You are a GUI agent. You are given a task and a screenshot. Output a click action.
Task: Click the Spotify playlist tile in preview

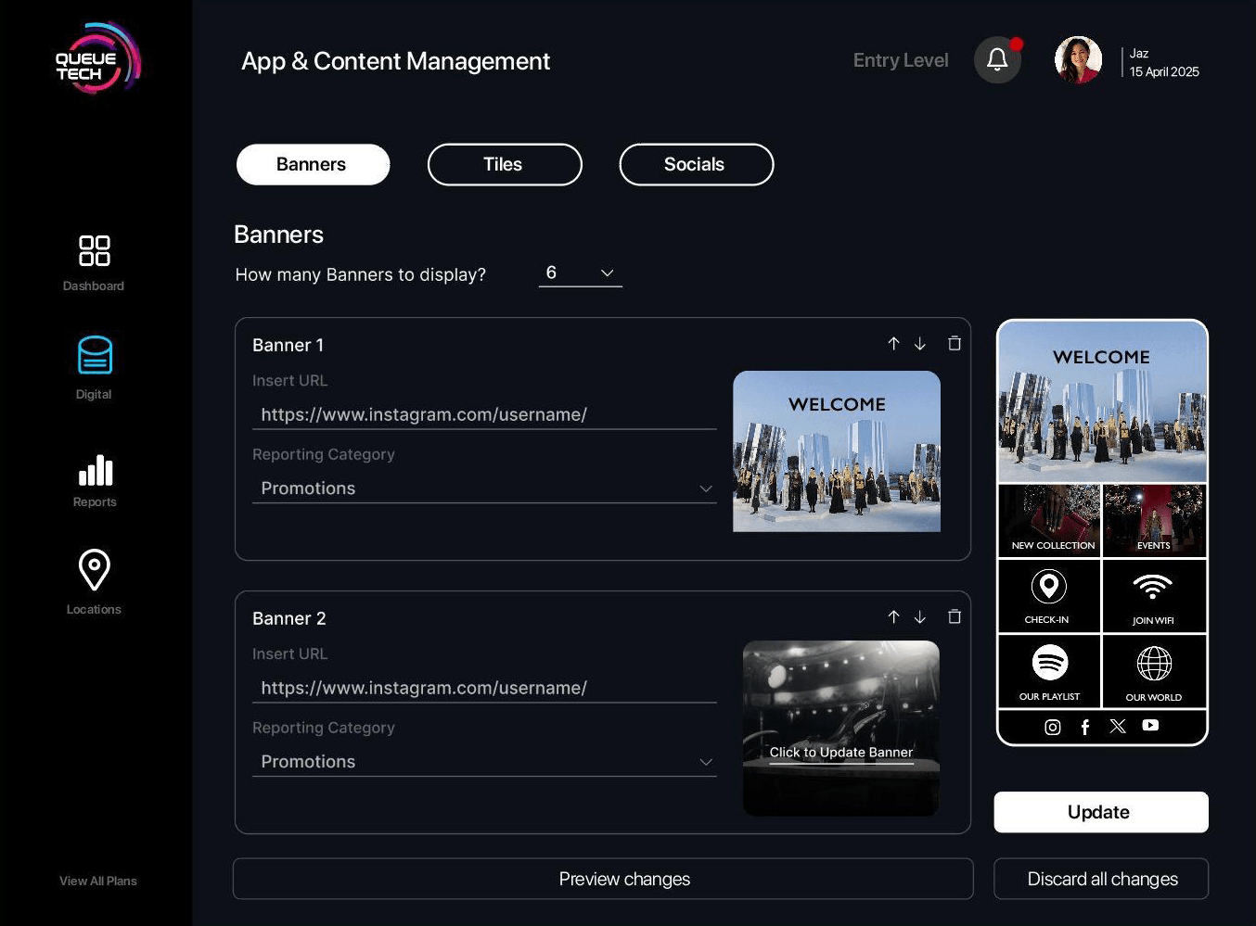point(1049,671)
